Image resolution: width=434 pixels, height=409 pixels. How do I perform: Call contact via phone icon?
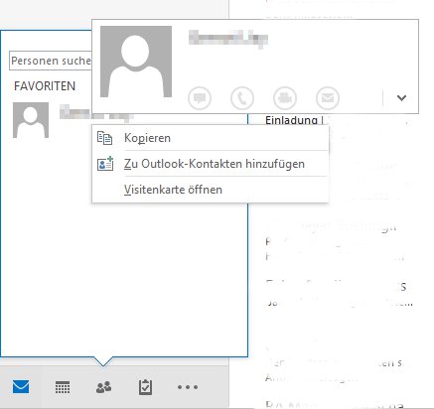(x=242, y=98)
